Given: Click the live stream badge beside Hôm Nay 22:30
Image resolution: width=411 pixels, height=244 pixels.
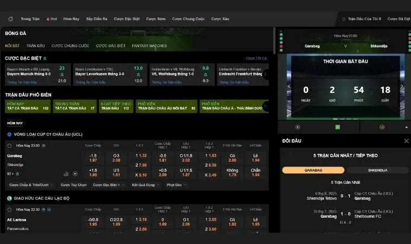Looking at the screenshot, I should [49, 210].
